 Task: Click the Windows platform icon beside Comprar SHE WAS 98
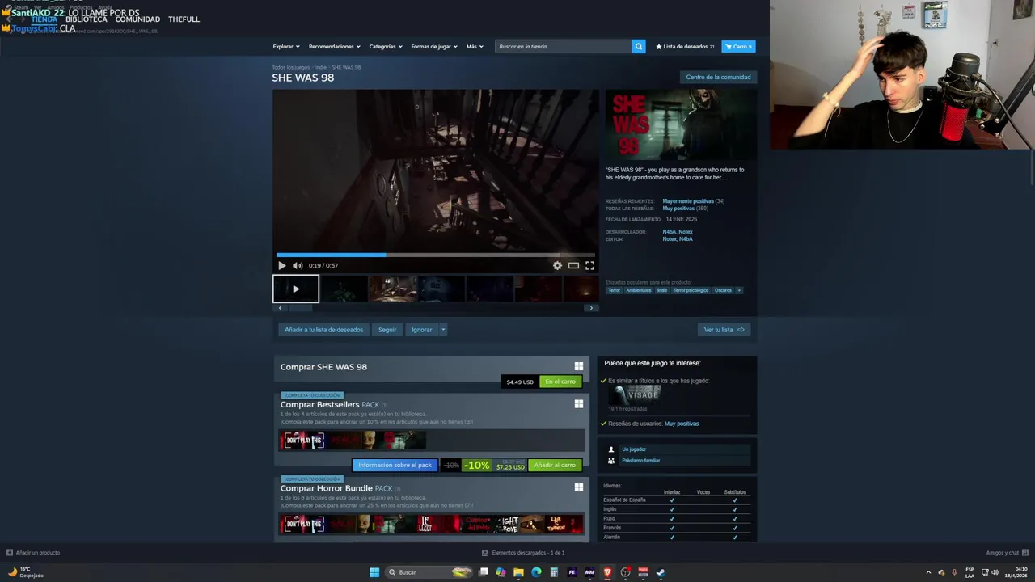click(578, 366)
